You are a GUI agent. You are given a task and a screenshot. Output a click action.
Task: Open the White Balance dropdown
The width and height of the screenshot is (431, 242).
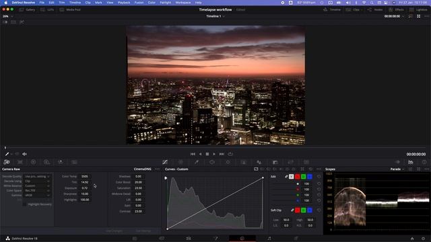coord(37,186)
